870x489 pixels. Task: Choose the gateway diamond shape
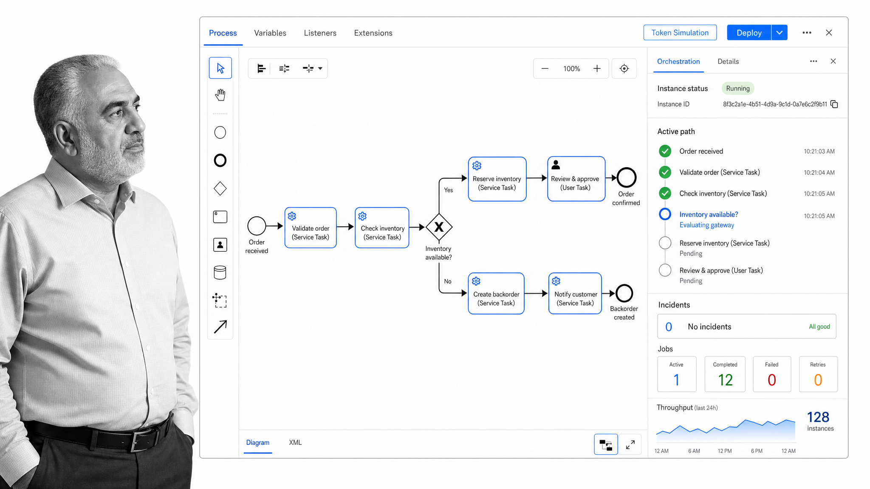coord(220,188)
